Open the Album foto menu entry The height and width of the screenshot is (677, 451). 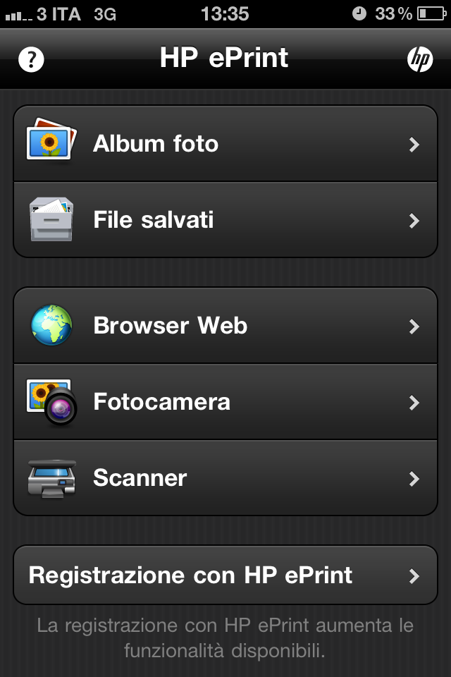156,144
